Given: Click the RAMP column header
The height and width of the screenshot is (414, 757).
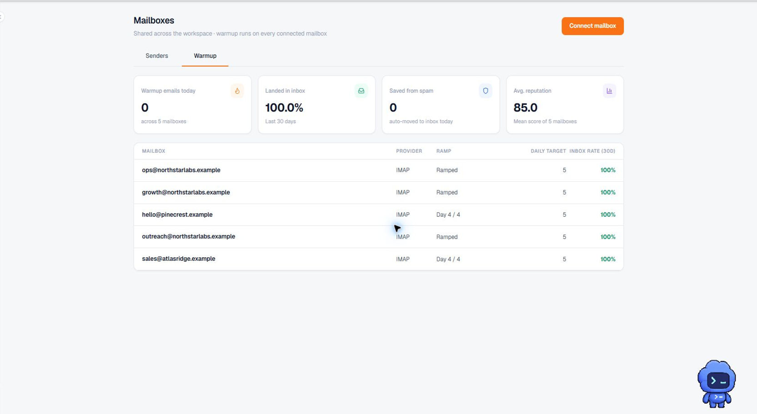Looking at the screenshot, I should (444, 151).
